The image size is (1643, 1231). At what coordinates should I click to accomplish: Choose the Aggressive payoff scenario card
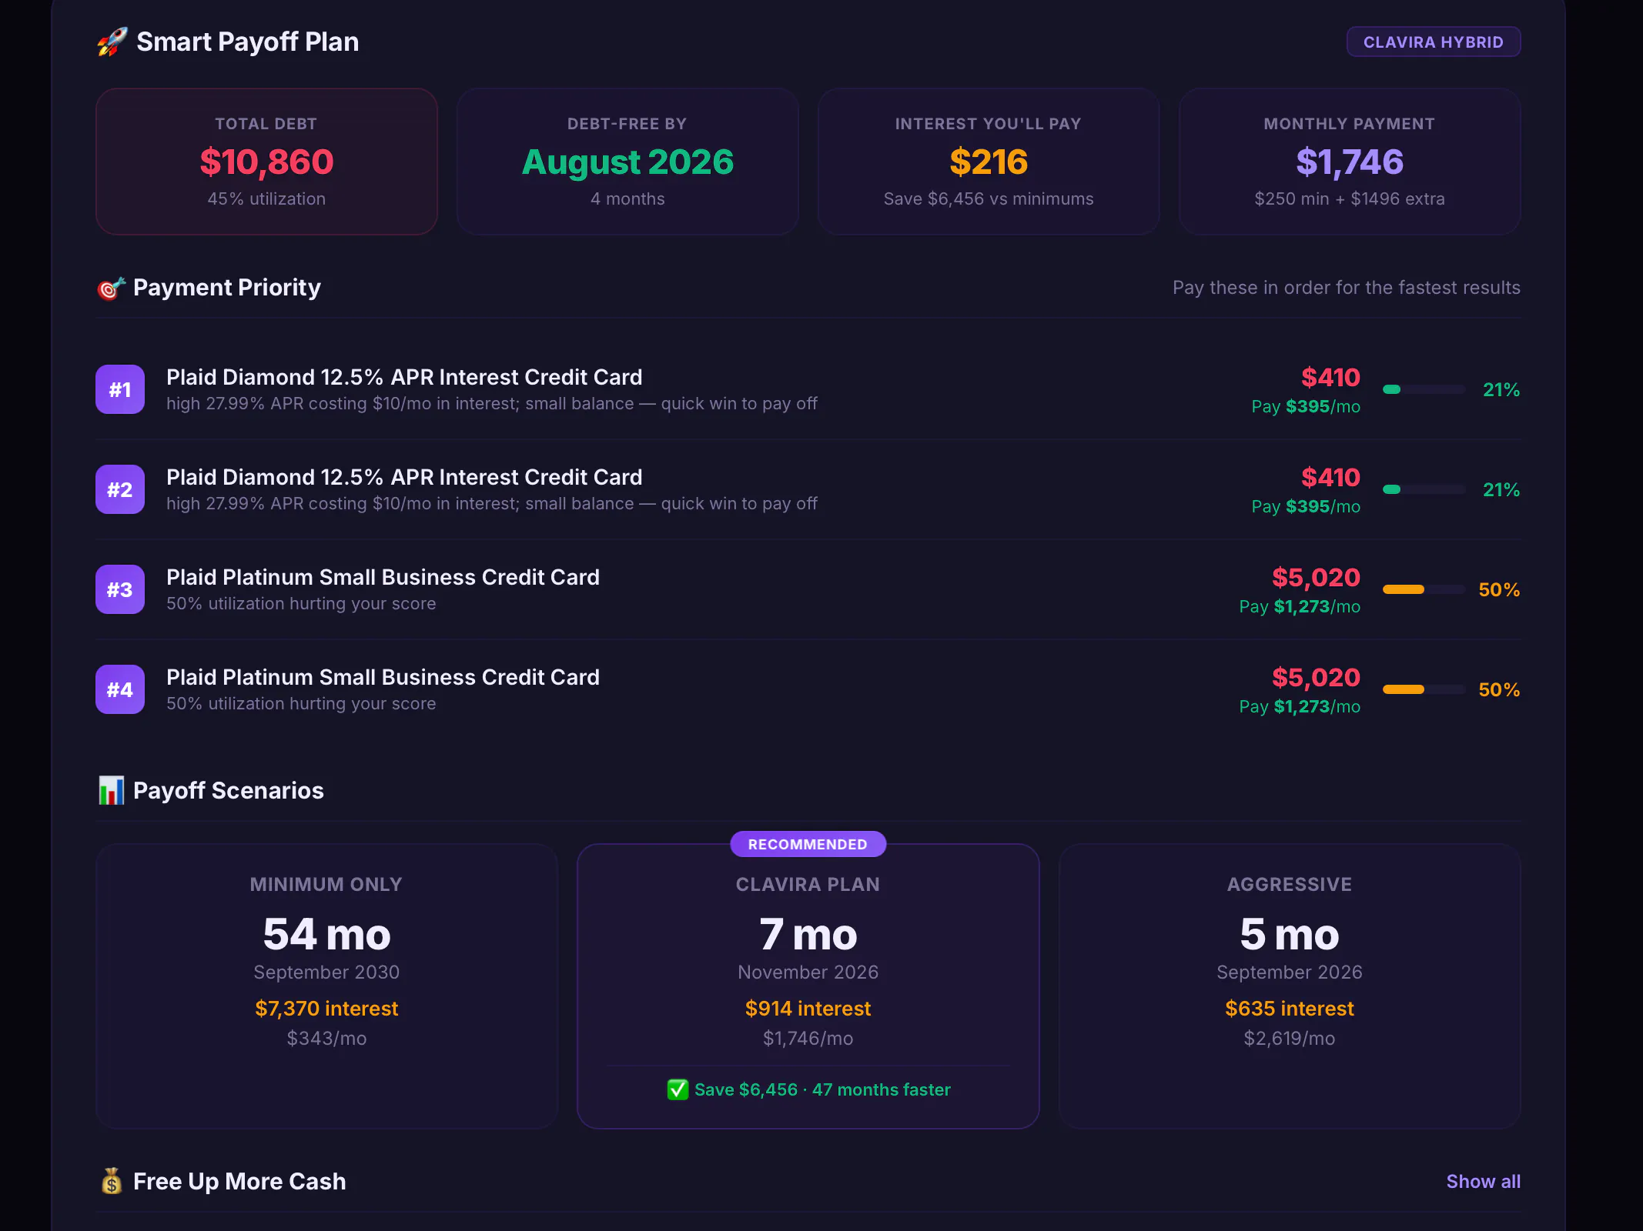pos(1290,986)
